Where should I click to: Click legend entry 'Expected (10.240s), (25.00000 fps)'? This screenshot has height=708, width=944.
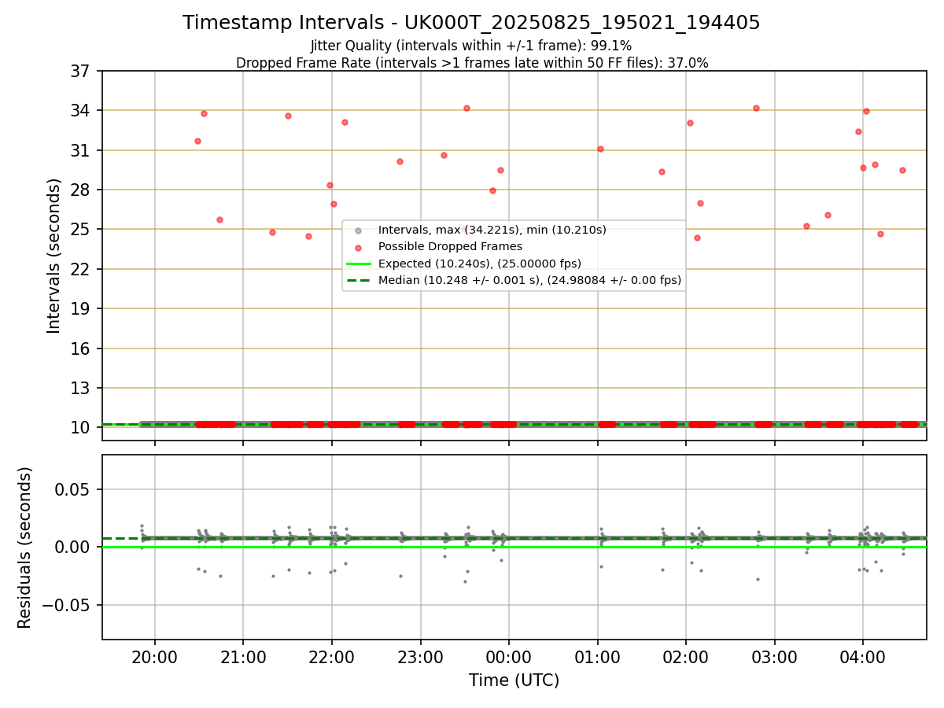coord(479,264)
